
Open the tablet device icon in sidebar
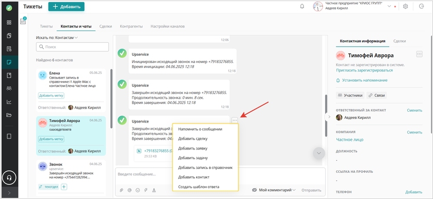tap(9, 136)
